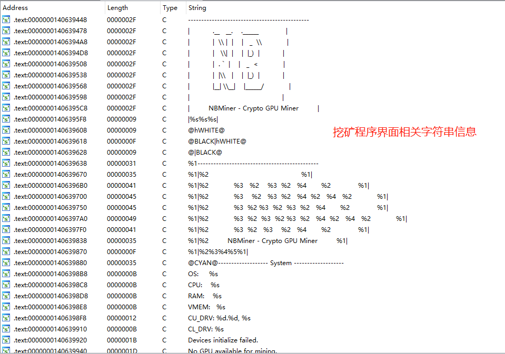
Task: Click the icon for the @CYAN@ System row
Action: click(x=6, y=263)
